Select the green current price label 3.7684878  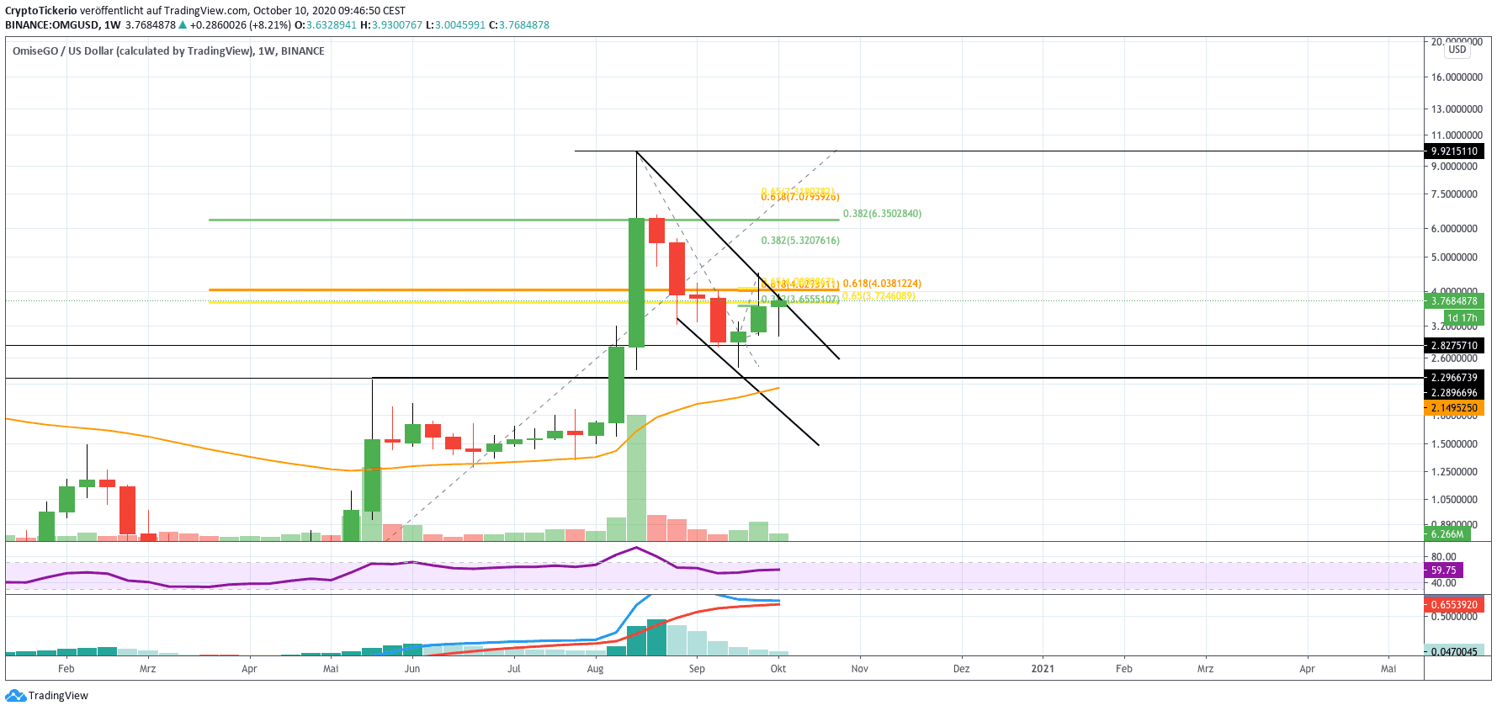1453,301
